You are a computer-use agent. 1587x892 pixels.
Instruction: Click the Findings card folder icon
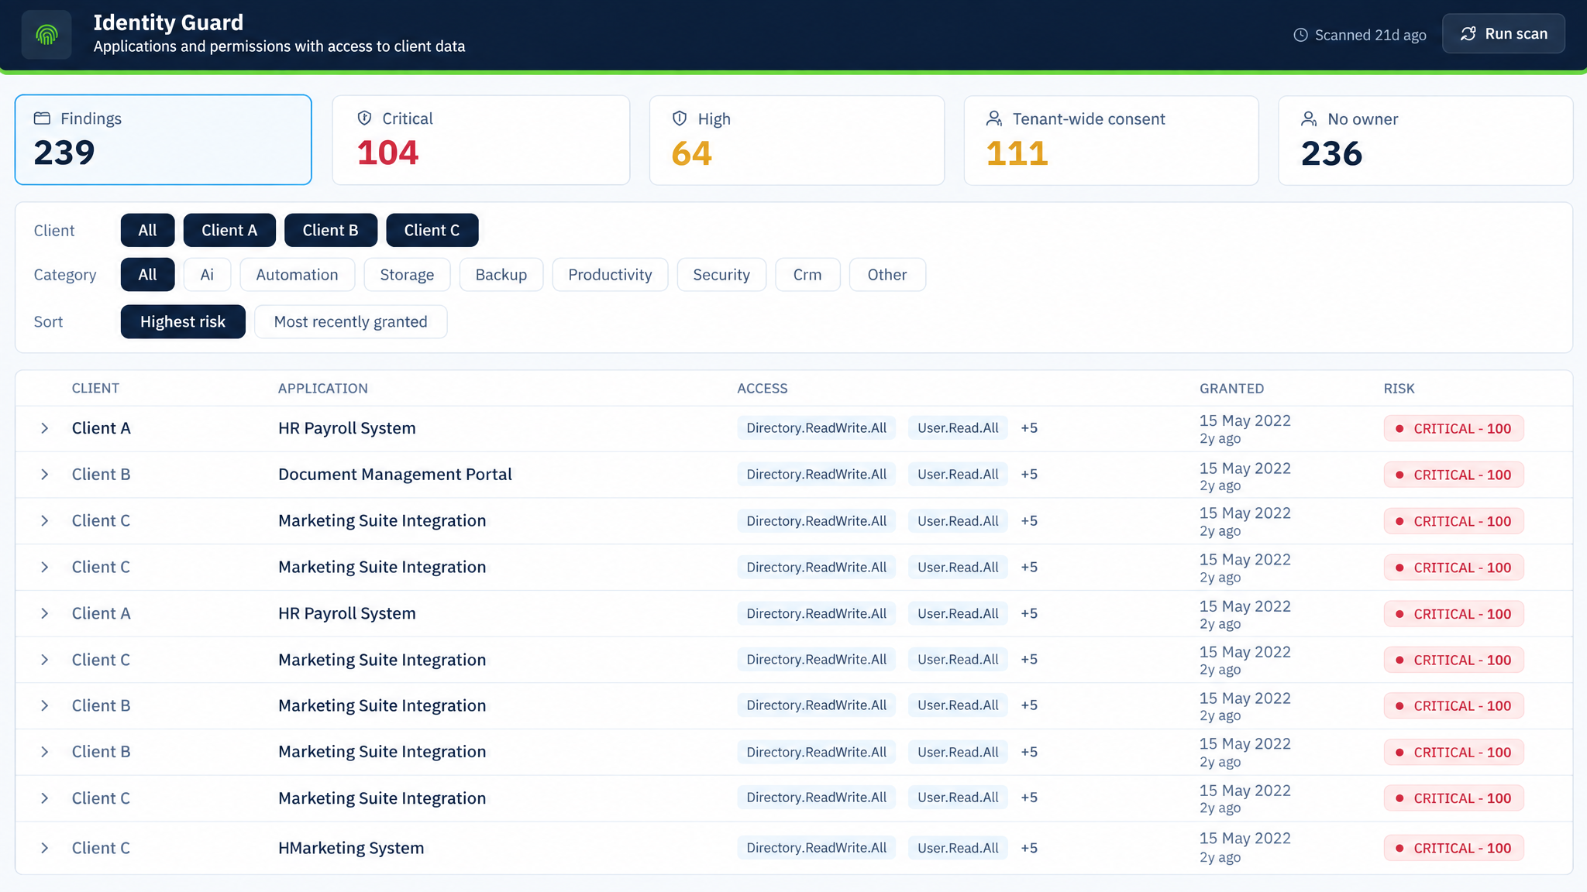42,118
